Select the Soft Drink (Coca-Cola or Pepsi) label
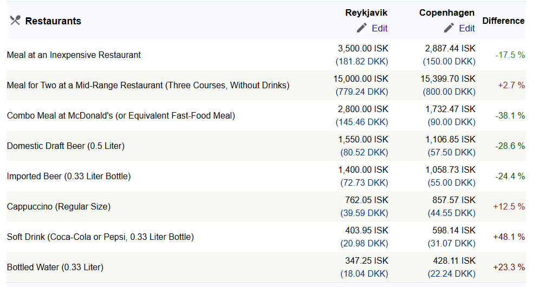The image size is (546, 287). pos(100,237)
